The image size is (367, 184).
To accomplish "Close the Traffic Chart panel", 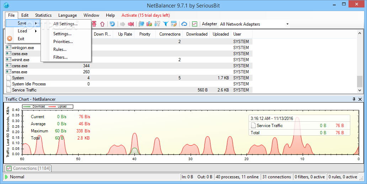I will [360, 99].
